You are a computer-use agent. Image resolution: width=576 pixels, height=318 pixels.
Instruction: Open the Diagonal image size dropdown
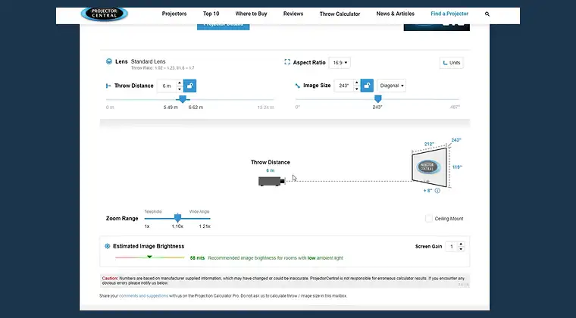392,86
